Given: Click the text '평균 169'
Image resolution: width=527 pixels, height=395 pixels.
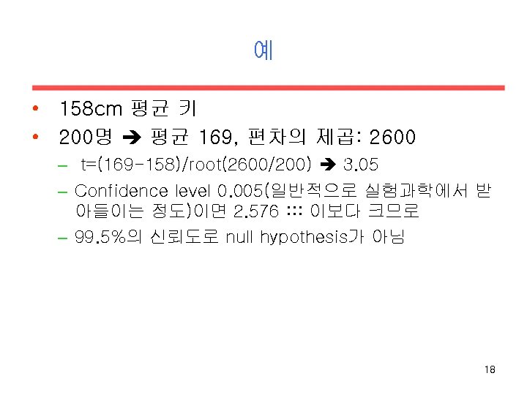Looking at the screenshot, I should pos(191,137).
